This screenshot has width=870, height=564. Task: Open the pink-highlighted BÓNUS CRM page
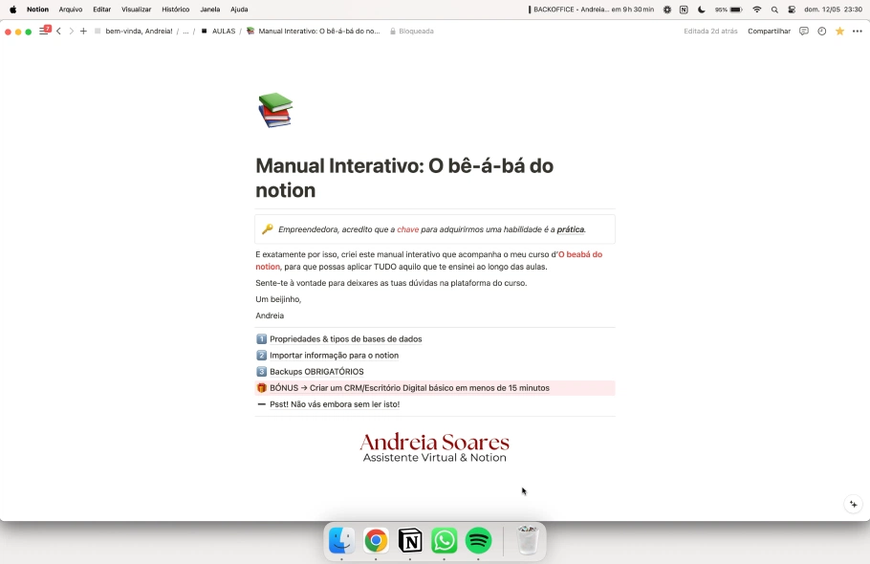click(409, 388)
